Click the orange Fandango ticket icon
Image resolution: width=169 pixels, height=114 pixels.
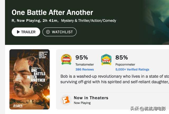[x=66, y=100]
